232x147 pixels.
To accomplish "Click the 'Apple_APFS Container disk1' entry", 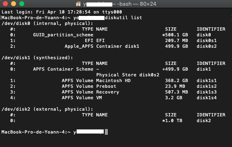I will click(x=102, y=46).
